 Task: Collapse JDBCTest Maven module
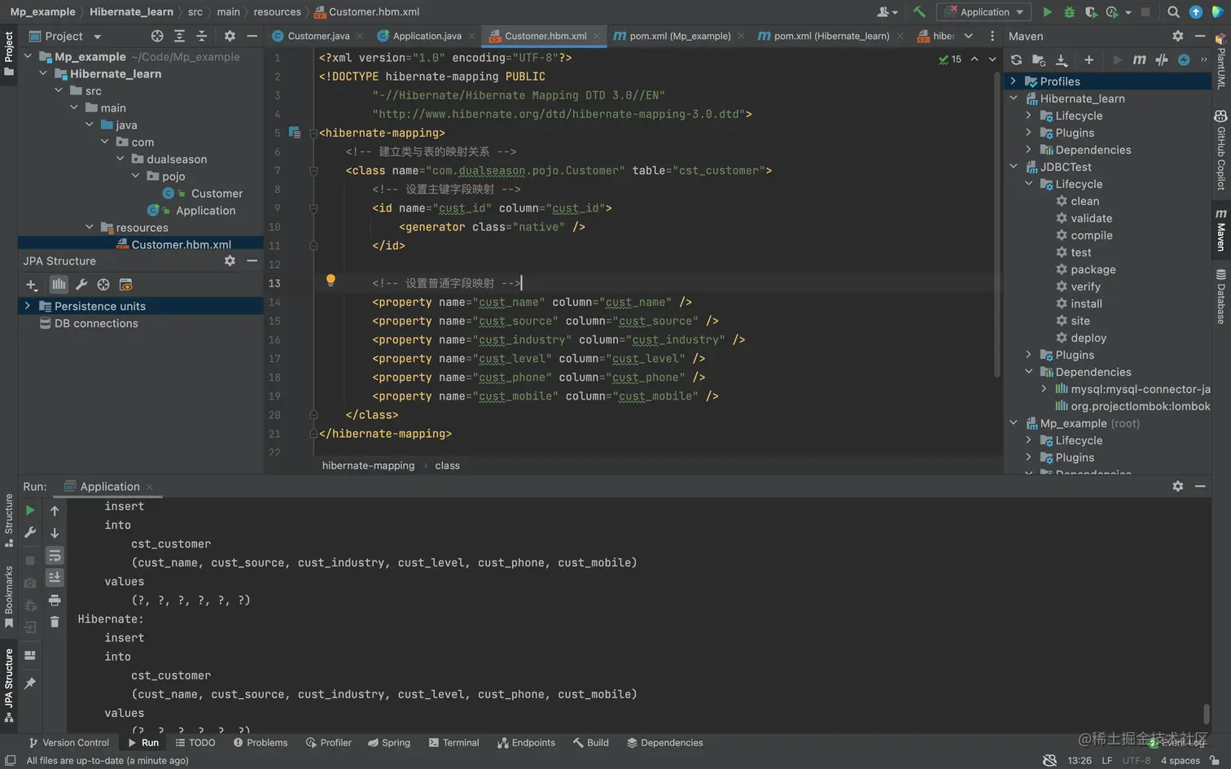(1013, 167)
